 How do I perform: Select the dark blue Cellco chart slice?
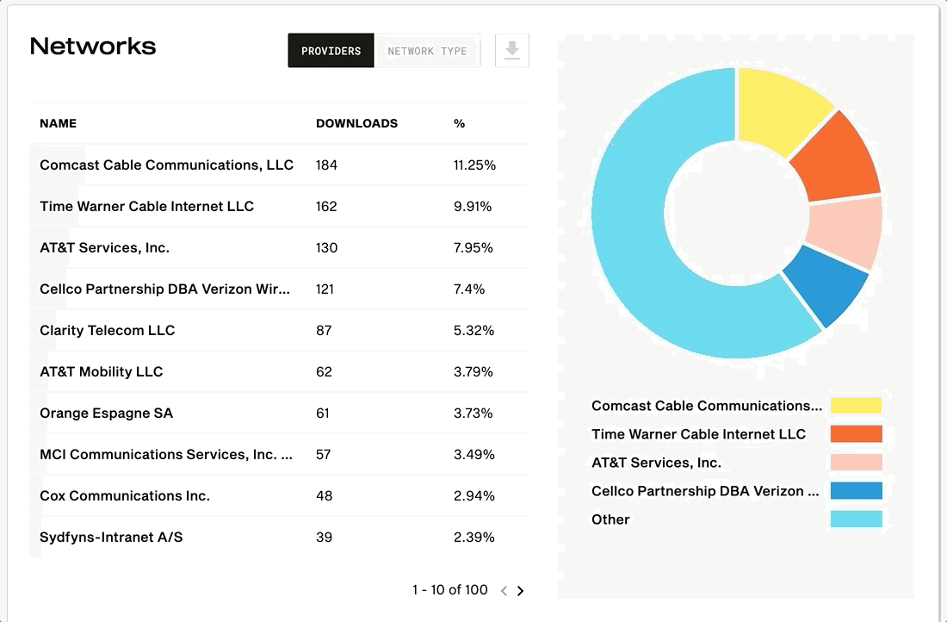828,285
